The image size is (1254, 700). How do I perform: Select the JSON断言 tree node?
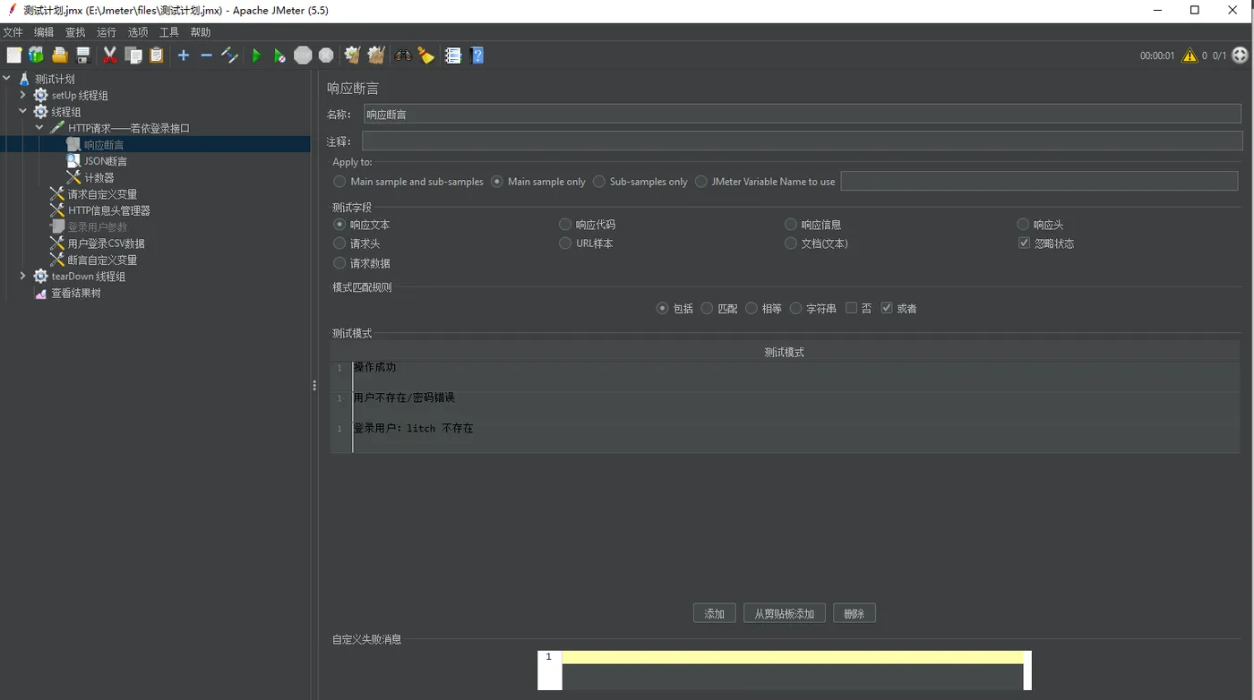coord(105,161)
